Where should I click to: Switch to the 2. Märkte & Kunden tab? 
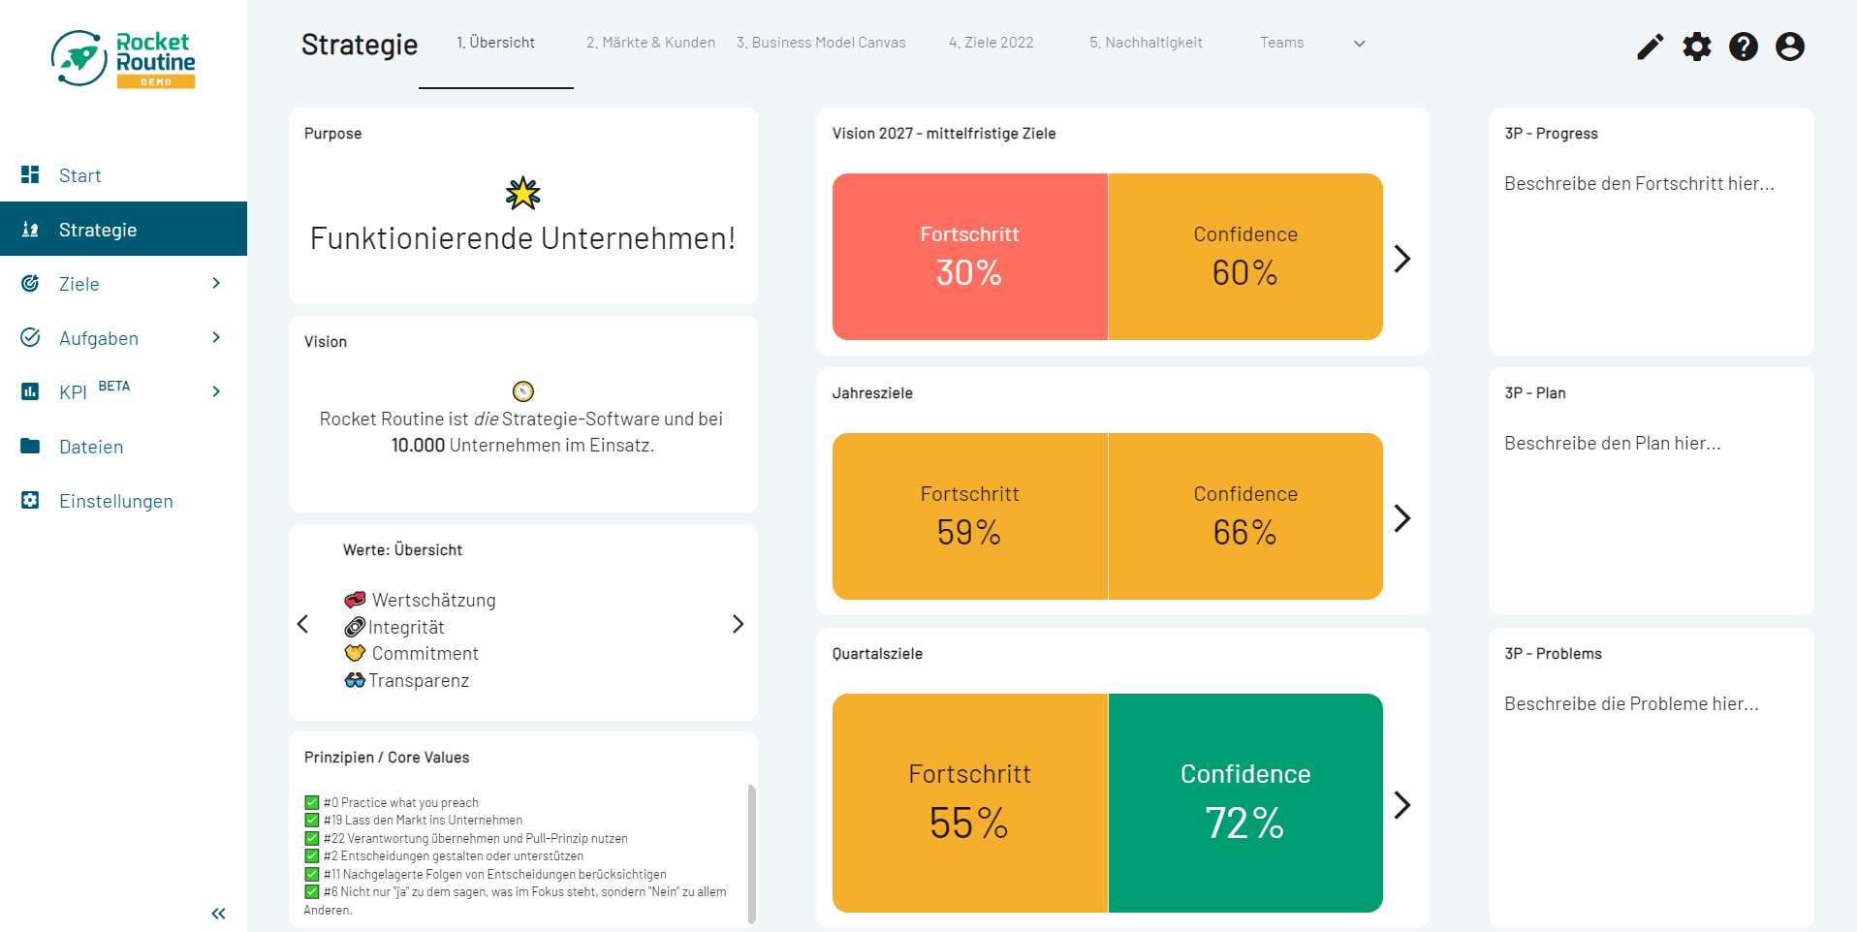pyautogui.click(x=650, y=43)
